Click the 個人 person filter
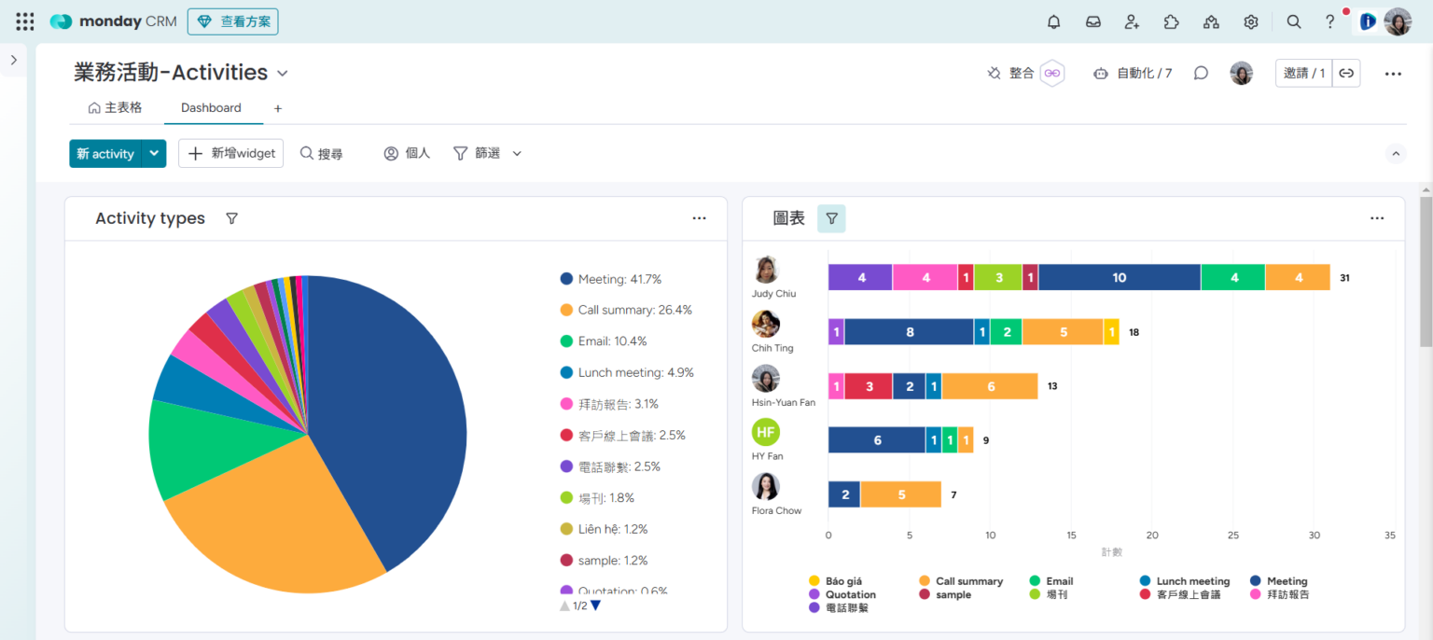Viewport: 1433px width, 640px height. click(407, 153)
